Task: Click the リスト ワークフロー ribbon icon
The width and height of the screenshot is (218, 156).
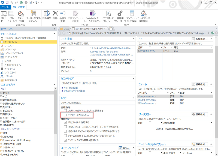Action: click(20, 16)
